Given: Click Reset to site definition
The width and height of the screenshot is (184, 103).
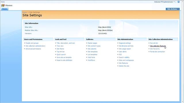Looking at the screenshot, I should [x=64, y=60].
